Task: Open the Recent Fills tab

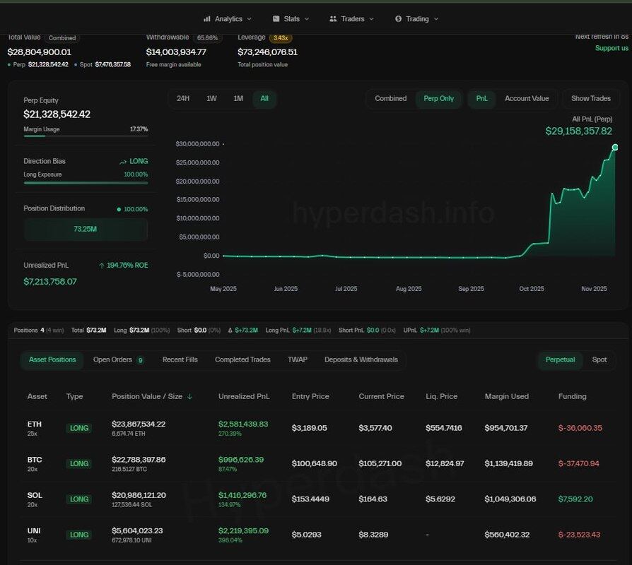Action: (180, 360)
